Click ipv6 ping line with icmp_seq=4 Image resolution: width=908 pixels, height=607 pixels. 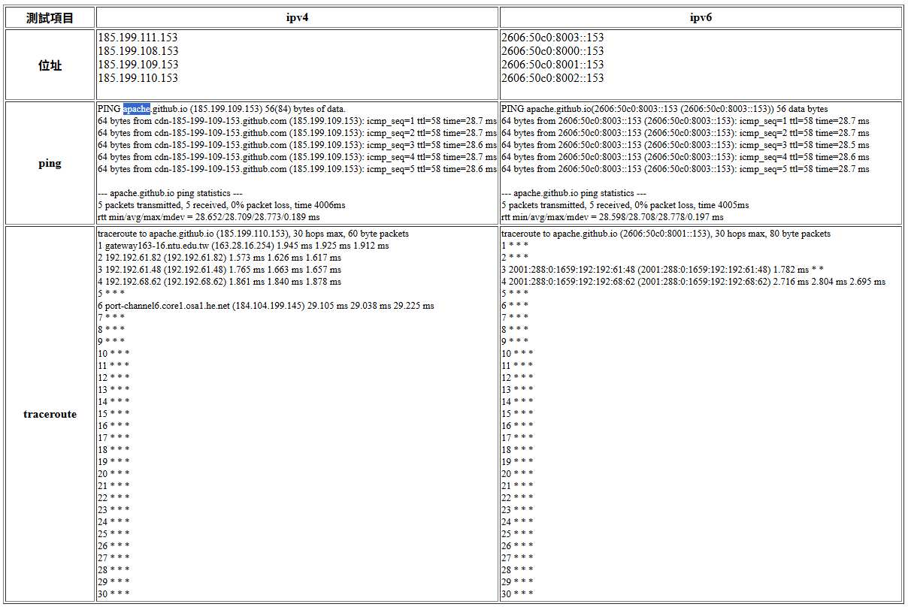tap(686, 157)
